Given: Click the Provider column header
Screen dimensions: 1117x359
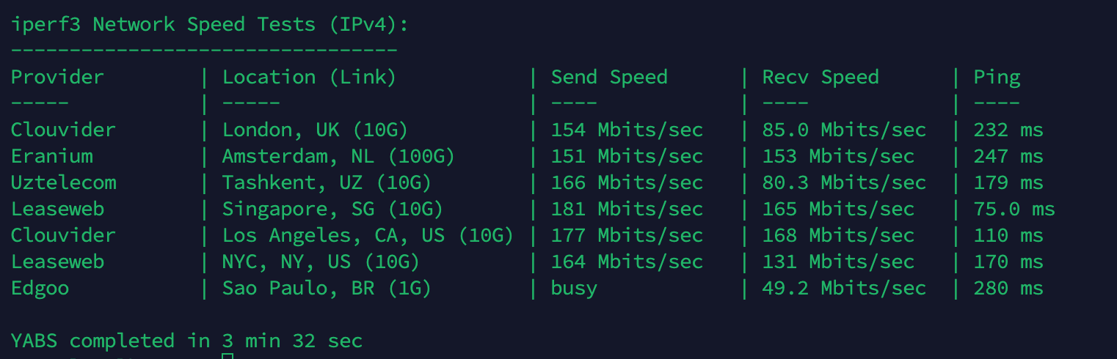Looking at the screenshot, I should (x=57, y=77).
